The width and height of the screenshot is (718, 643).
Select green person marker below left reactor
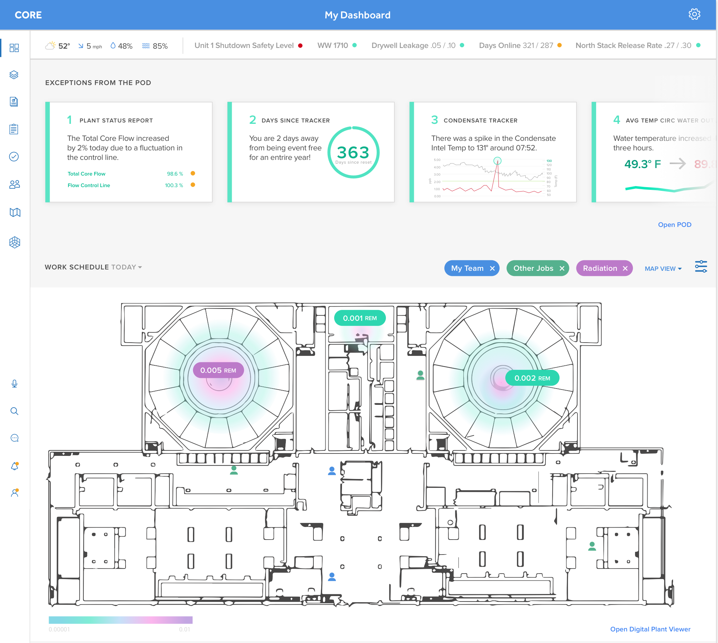(x=234, y=470)
